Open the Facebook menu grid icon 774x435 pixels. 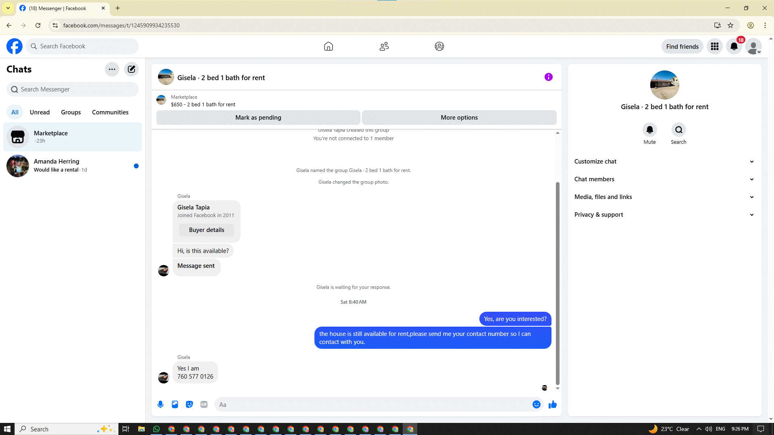point(715,46)
